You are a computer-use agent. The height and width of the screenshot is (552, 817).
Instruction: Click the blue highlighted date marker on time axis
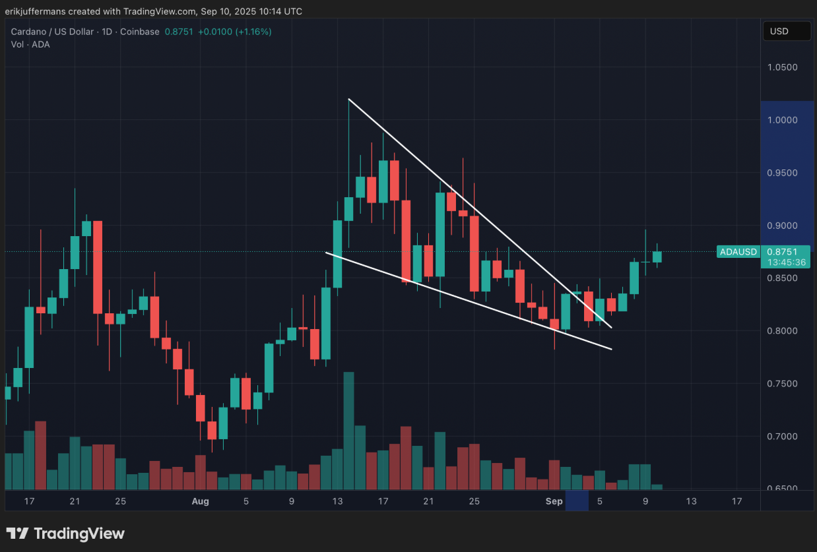(577, 501)
